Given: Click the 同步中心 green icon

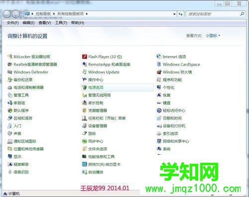Looking at the screenshot, I should [x=85, y=141].
